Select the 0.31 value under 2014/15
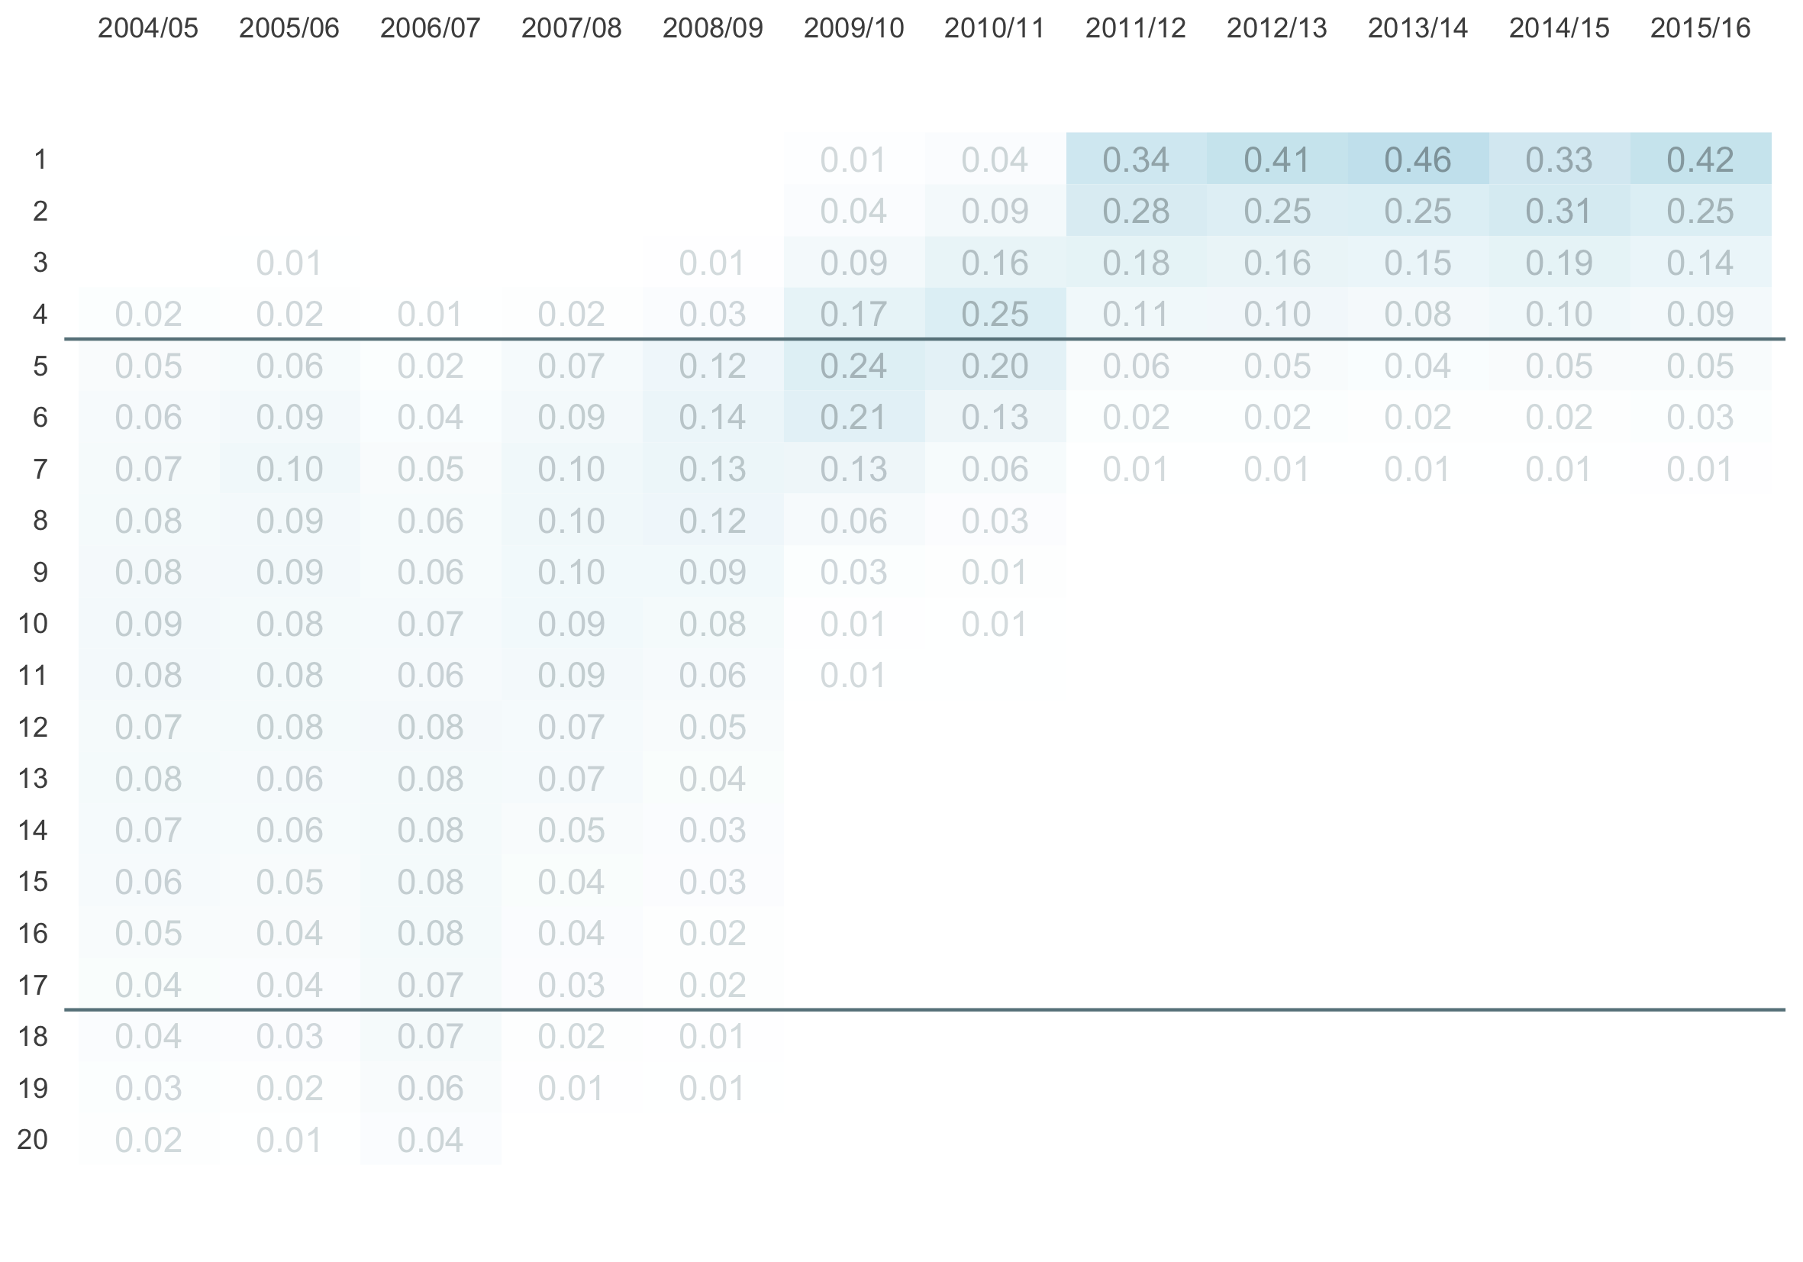This screenshot has height=1262, width=1803. click(x=1559, y=211)
